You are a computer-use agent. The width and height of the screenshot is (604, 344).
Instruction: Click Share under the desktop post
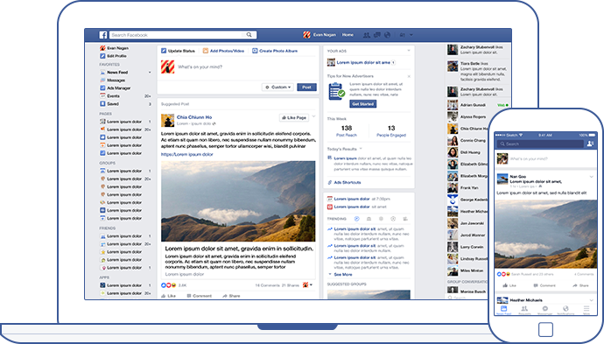coord(231,296)
